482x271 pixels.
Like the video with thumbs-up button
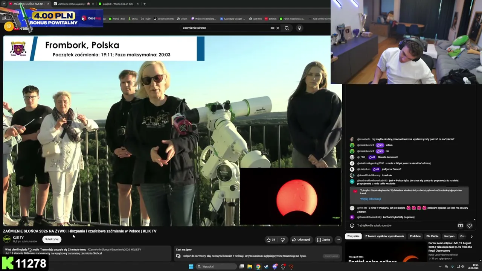[x=270, y=240]
